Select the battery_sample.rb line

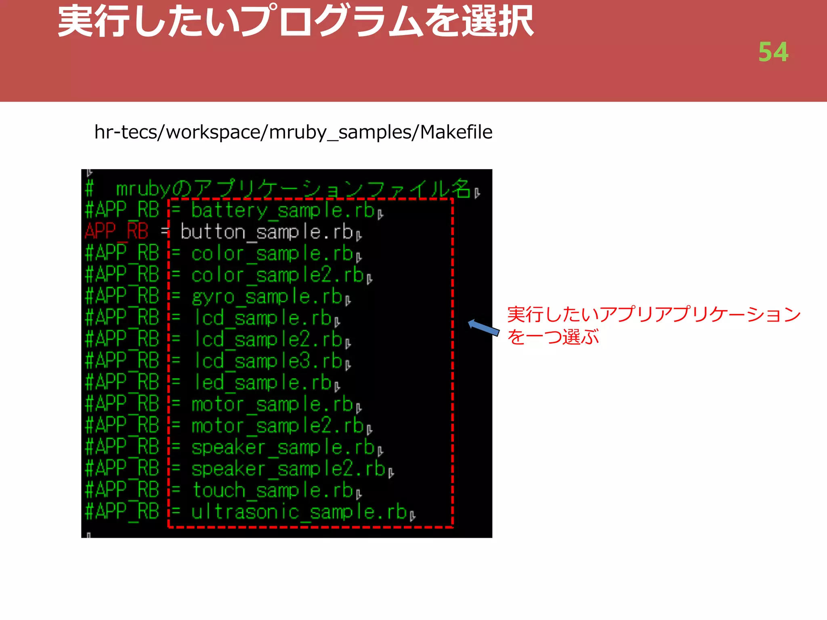click(x=234, y=210)
